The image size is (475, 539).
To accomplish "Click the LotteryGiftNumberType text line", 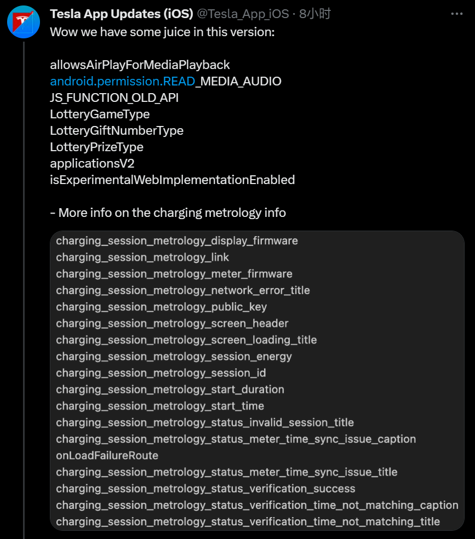I will [x=117, y=131].
